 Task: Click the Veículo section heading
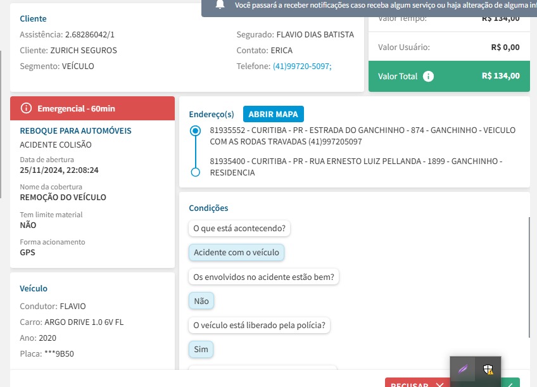pyautogui.click(x=34, y=288)
